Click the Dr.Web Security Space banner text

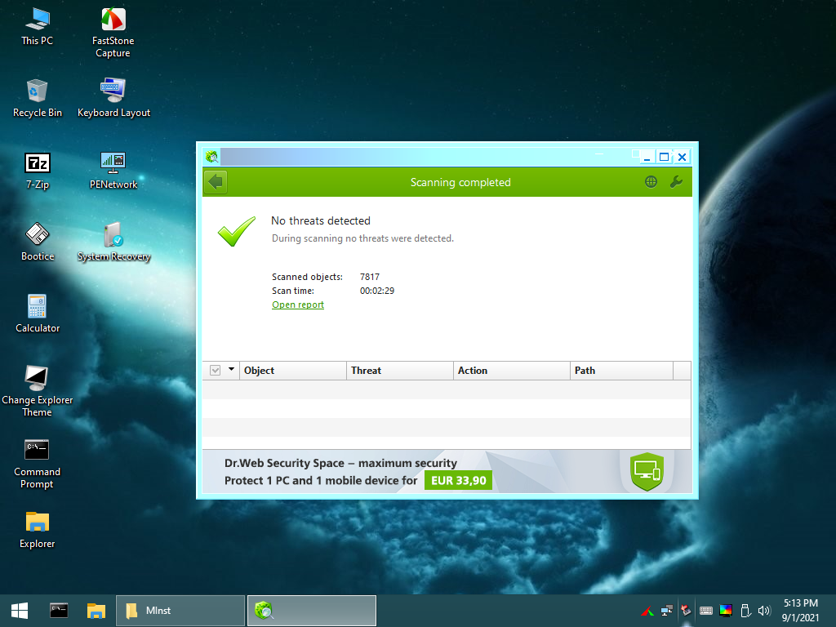coord(340,463)
